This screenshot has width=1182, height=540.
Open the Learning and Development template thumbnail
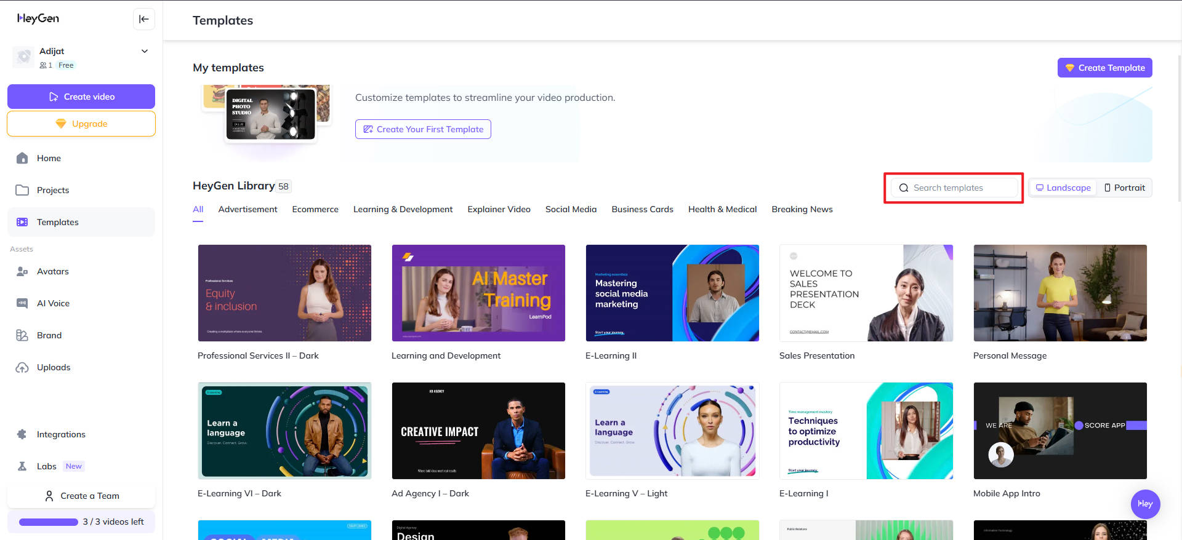478,293
